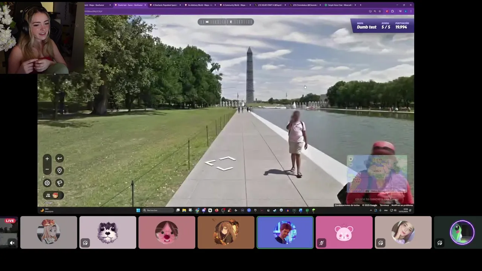Image resolution: width=482 pixels, height=271 pixels.
Task: Switch to the Cheremkoko X tab
Action: [x=305, y=5]
